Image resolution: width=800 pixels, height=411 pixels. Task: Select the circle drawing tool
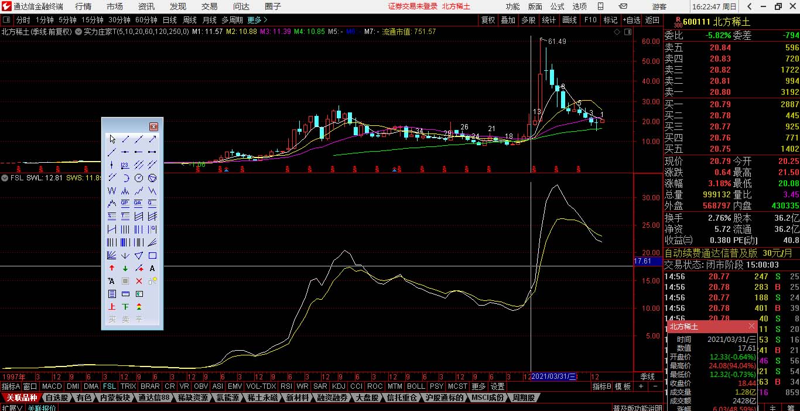[x=139, y=177]
